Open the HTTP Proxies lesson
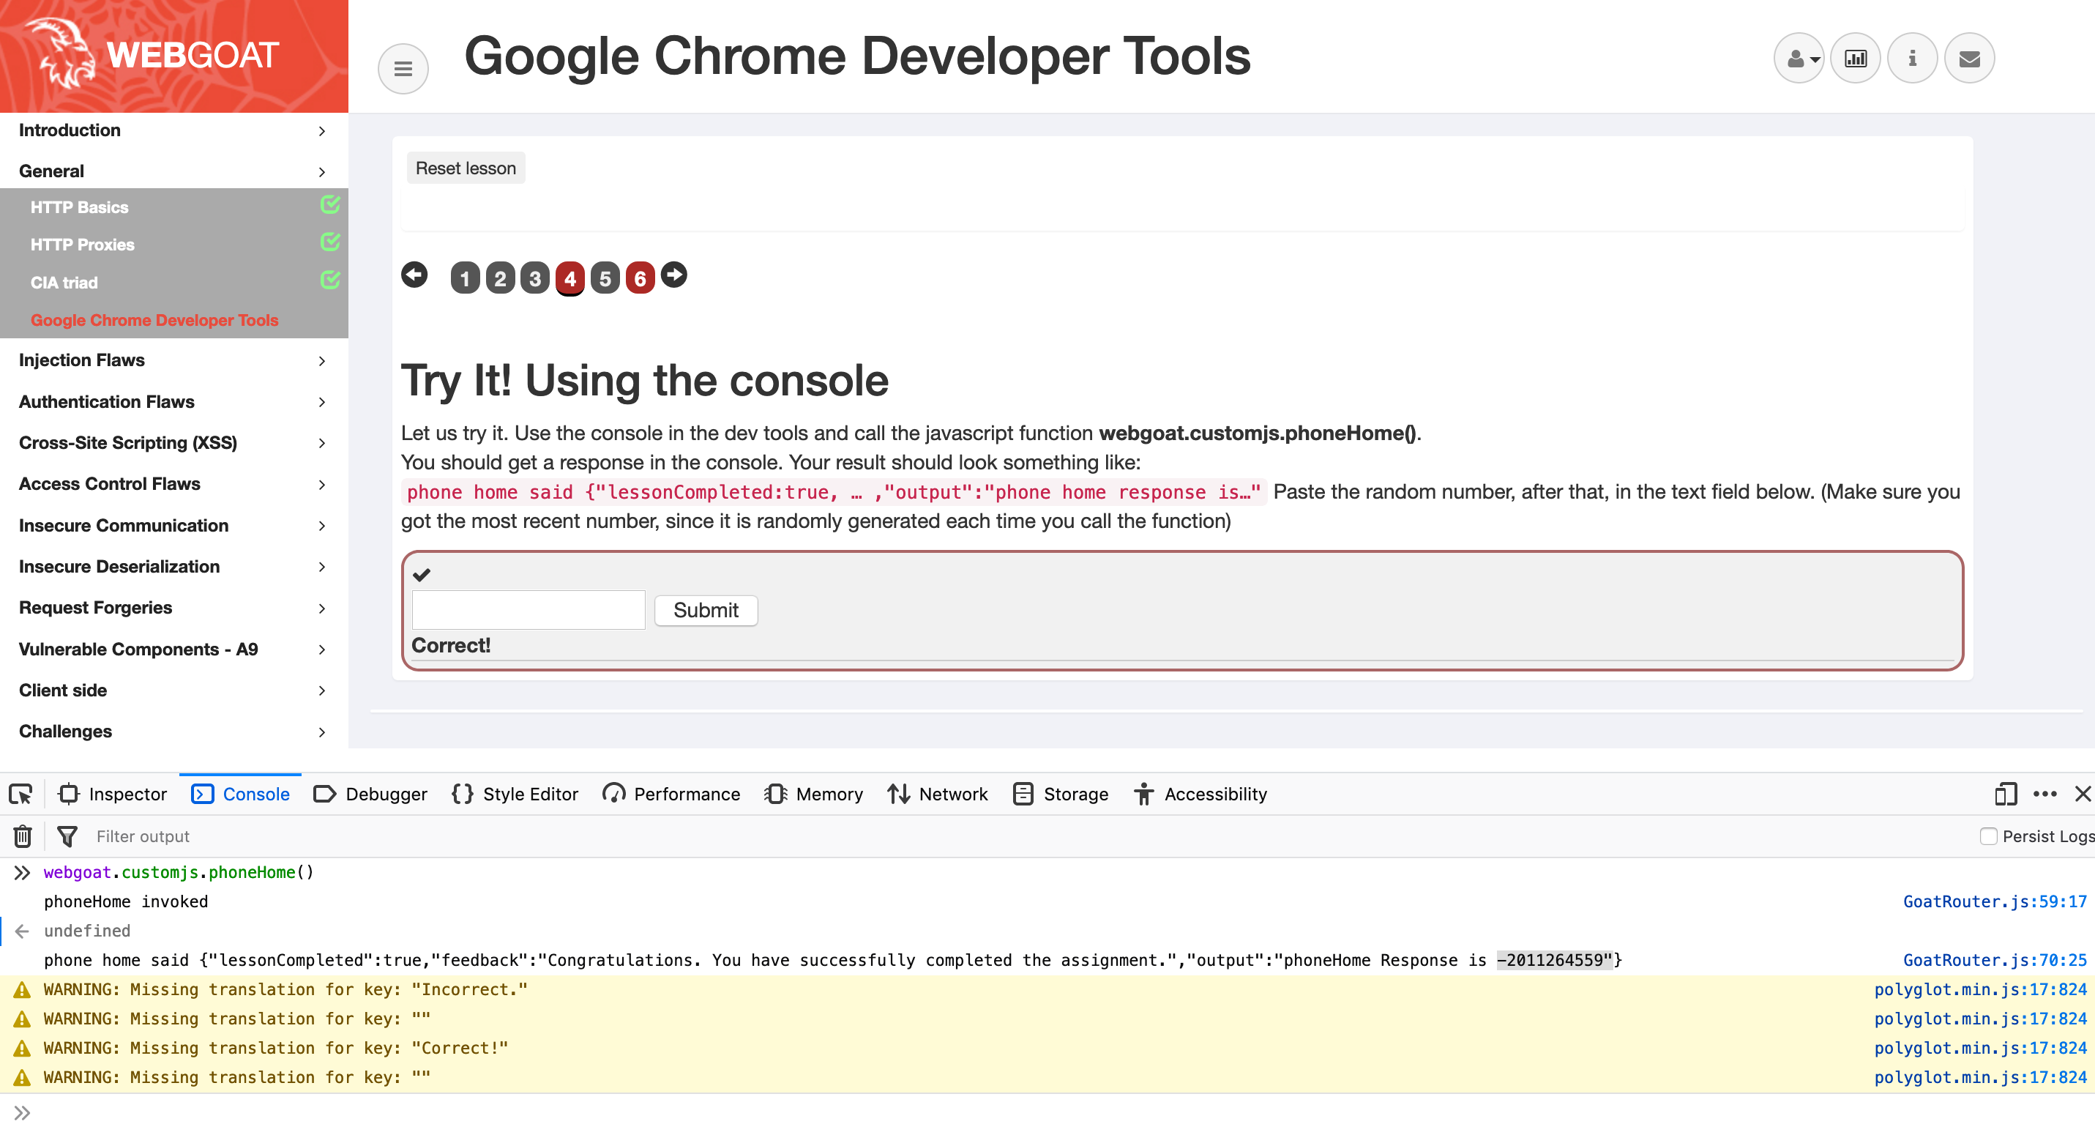This screenshot has width=2095, height=1135. coord(83,245)
